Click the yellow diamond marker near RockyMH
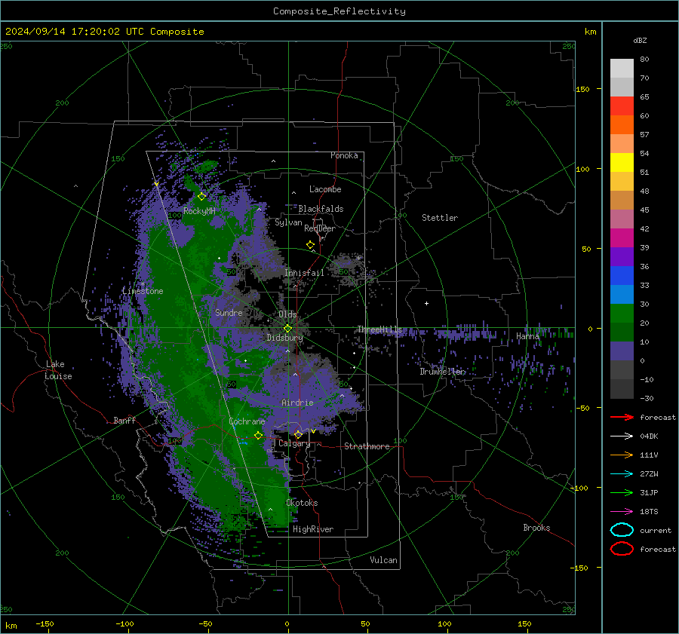The image size is (679, 634). coord(201,197)
